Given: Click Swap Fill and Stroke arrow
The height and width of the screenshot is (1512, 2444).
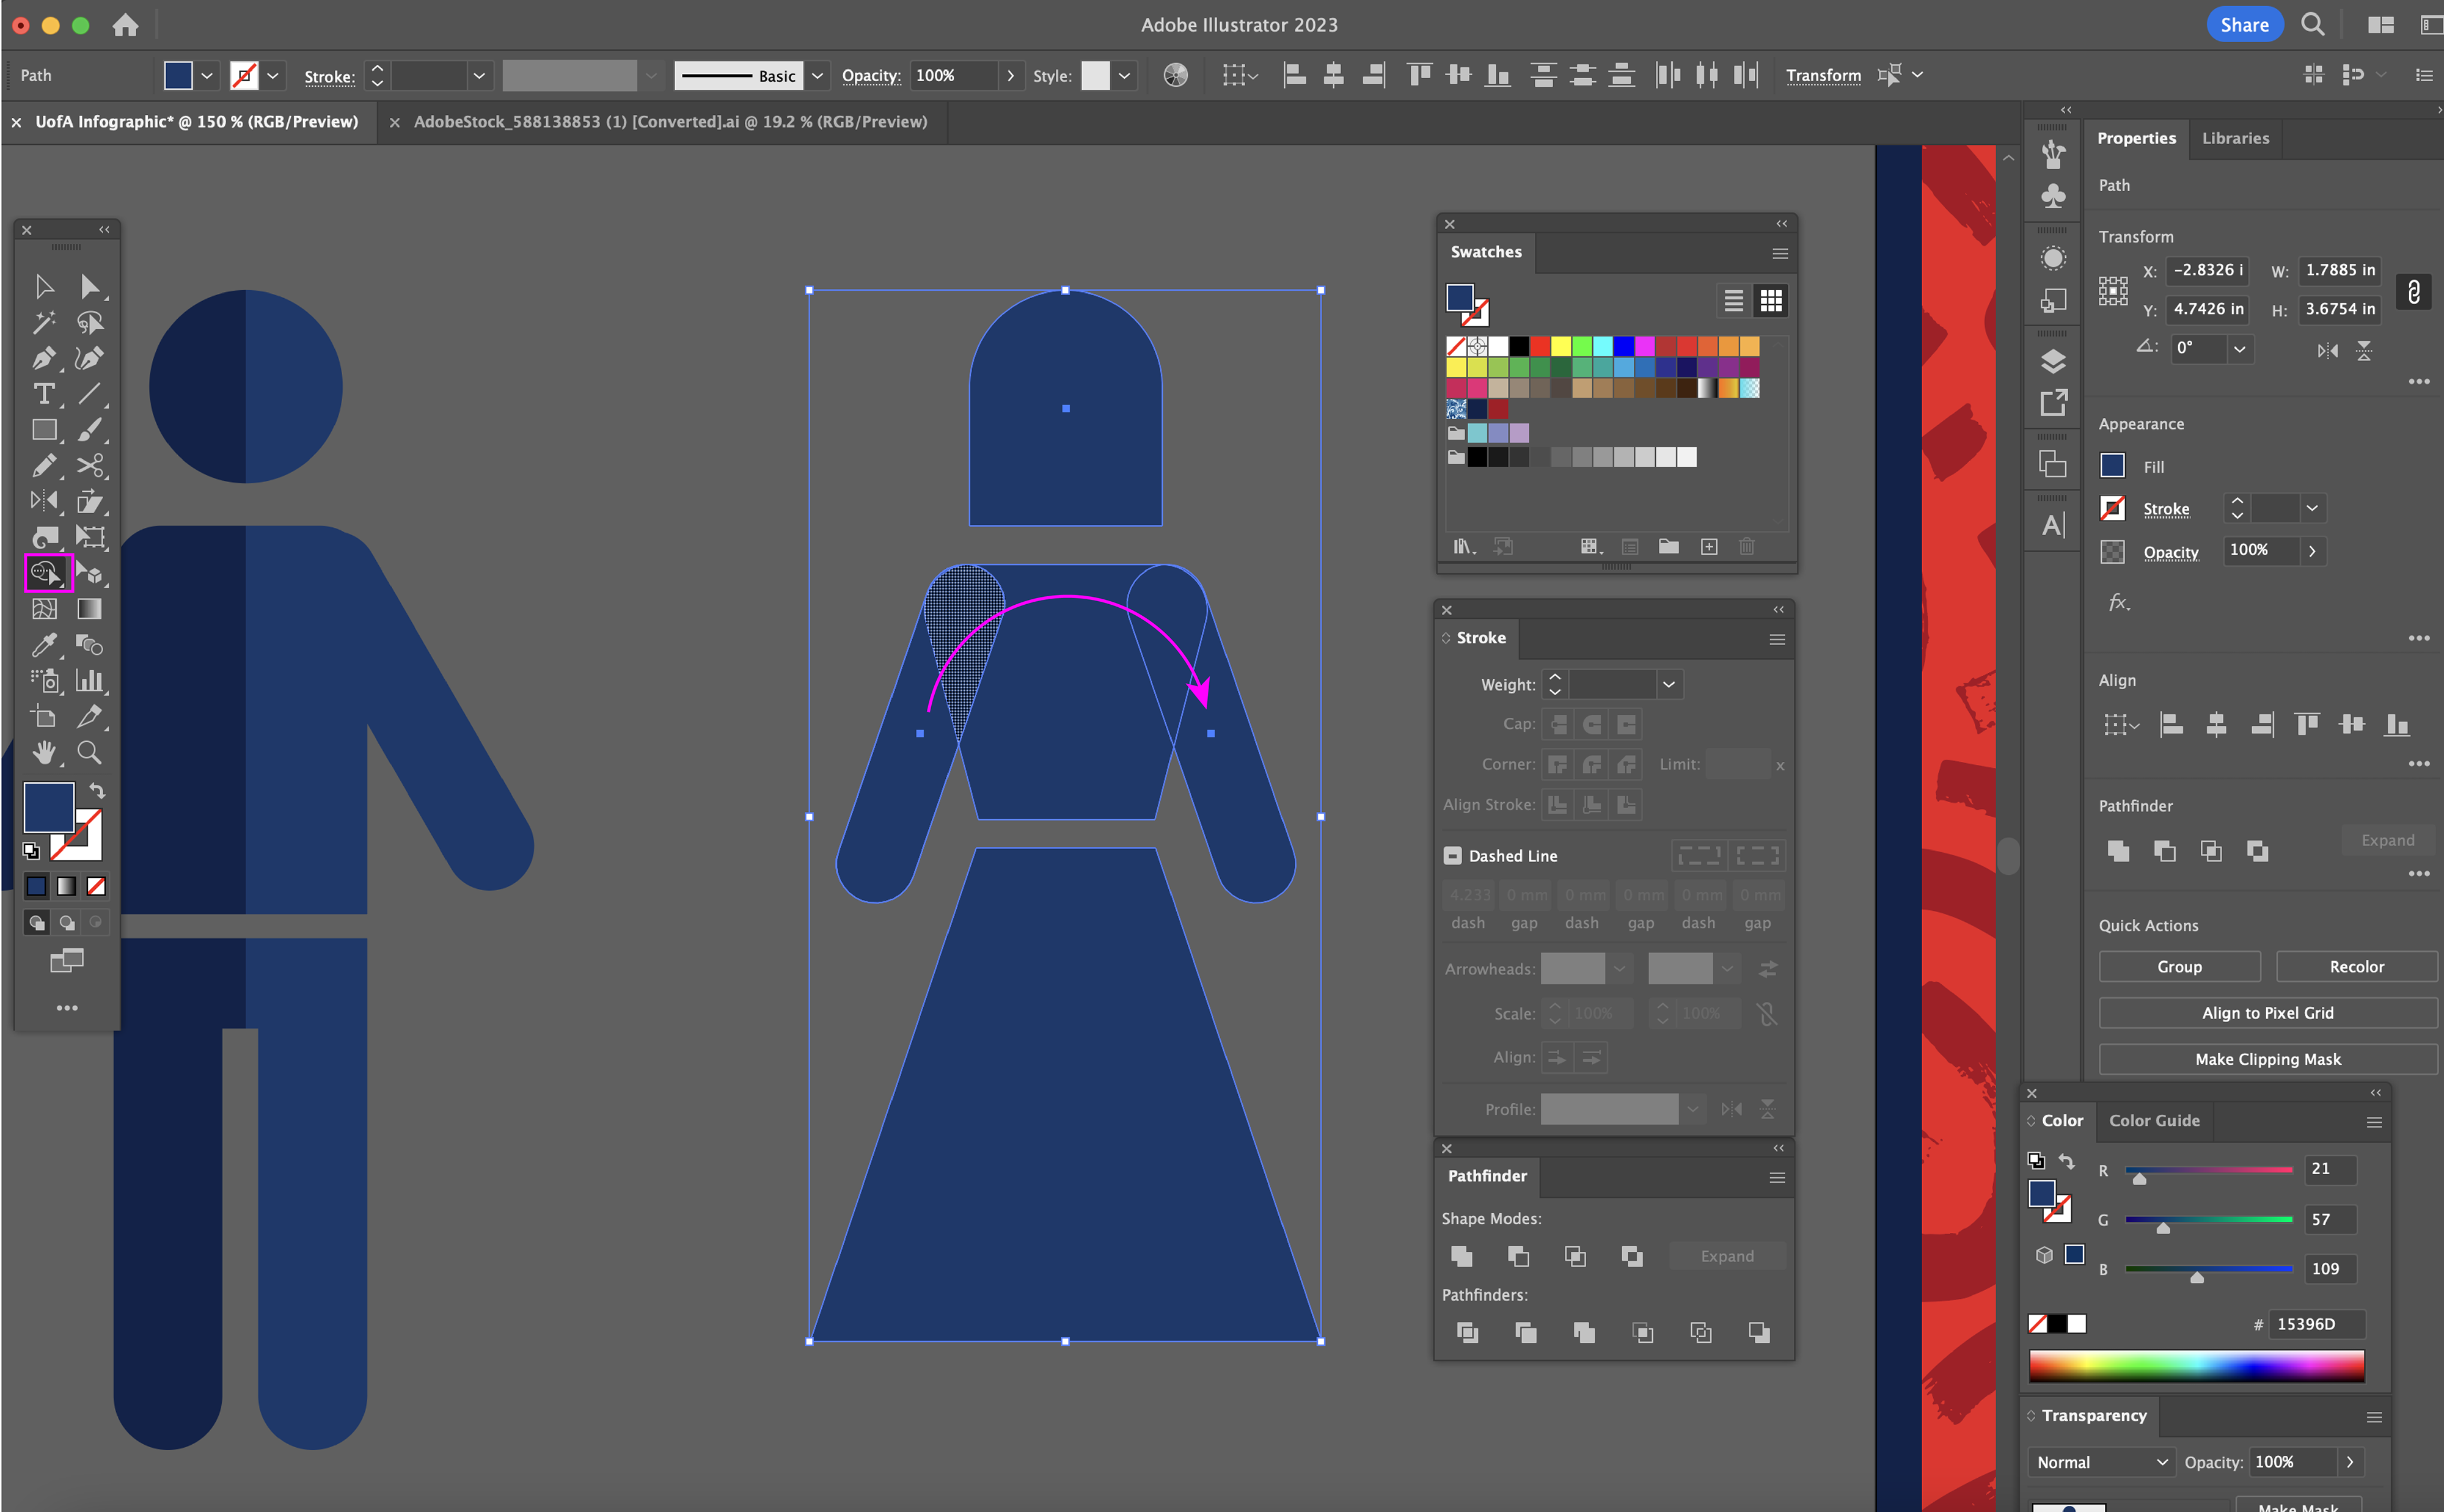Looking at the screenshot, I should coord(97,791).
